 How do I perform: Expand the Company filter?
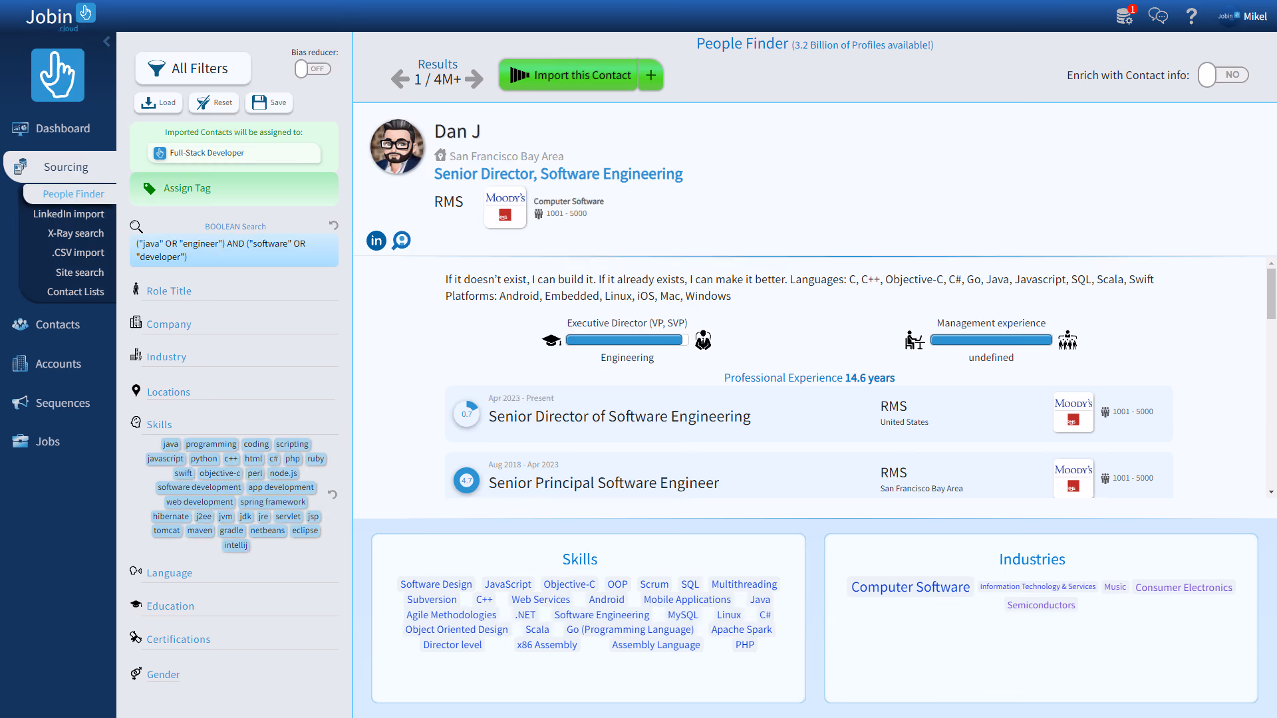point(169,324)
